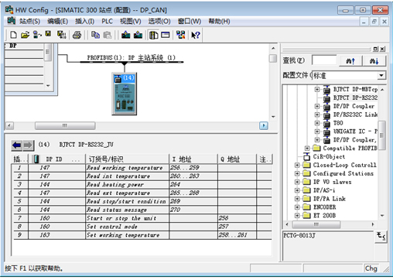This screenshot has height=280, width=393.
Task: Open the 窗口(W) menu
Action: [x=190, y=21]
